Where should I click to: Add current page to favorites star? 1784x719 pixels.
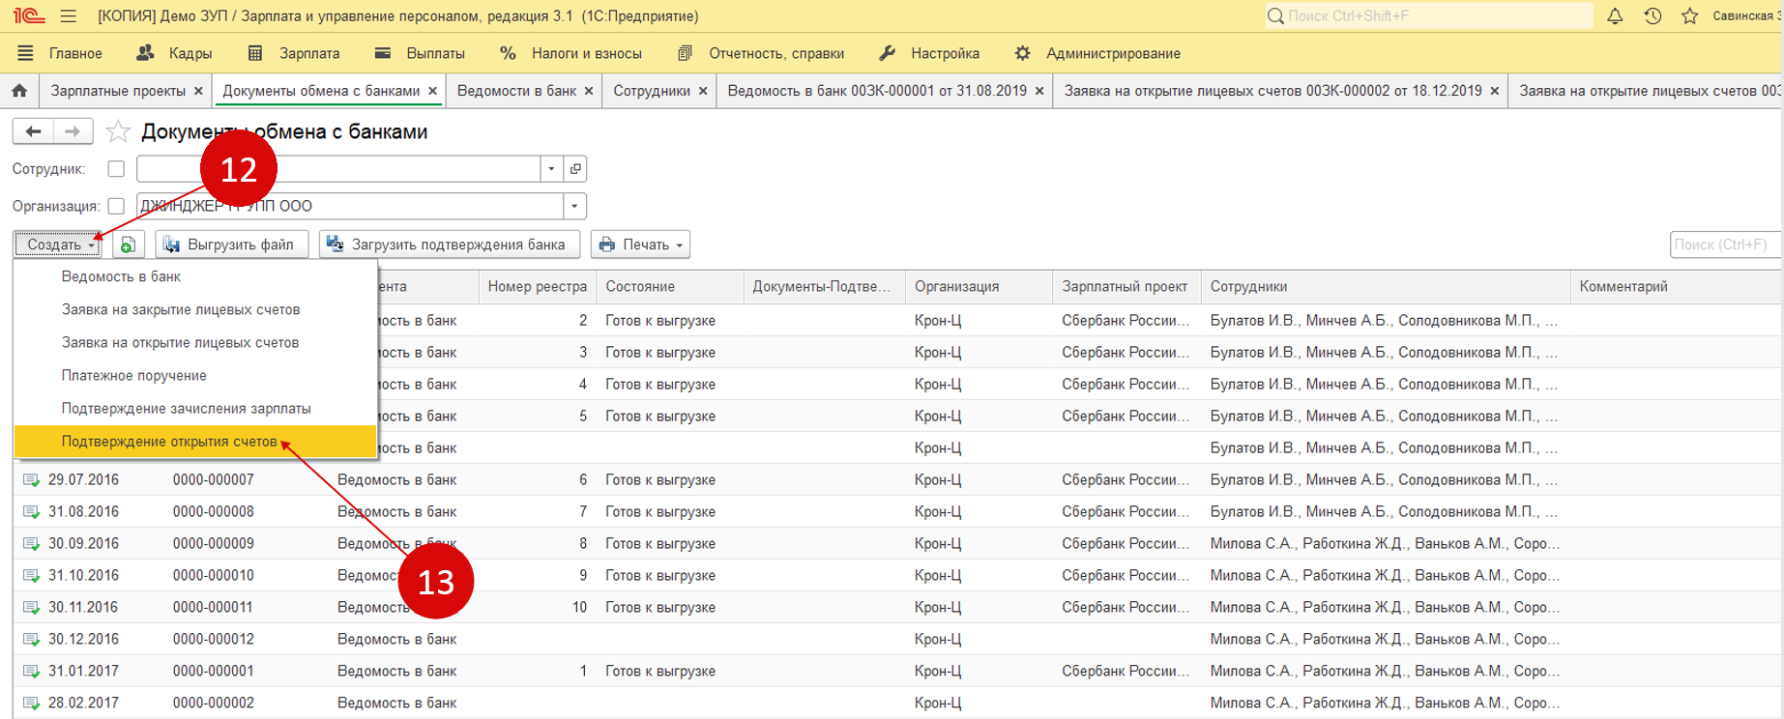pos(118,131)
